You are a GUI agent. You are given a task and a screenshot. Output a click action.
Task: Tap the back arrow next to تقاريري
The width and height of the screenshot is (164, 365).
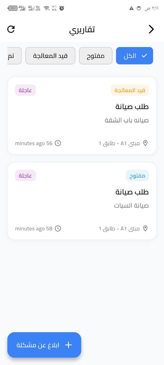coord(151,29)
